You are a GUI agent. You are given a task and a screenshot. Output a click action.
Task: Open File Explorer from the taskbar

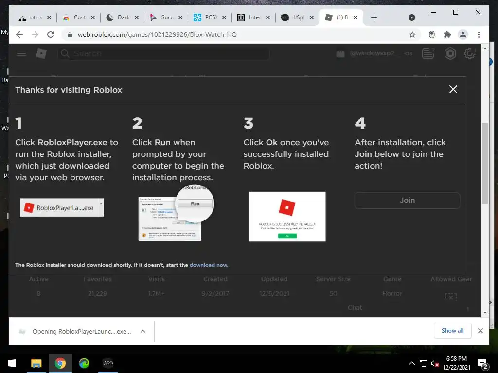click(x=36, y=363)
